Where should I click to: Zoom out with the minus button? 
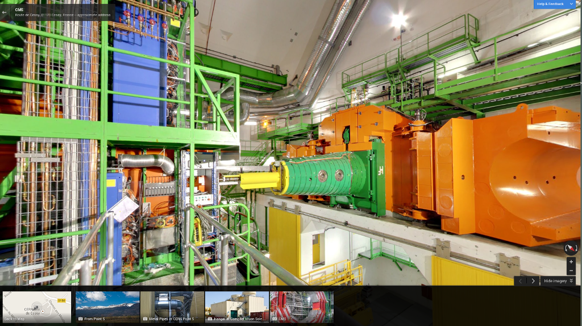(x=571, y=271)
